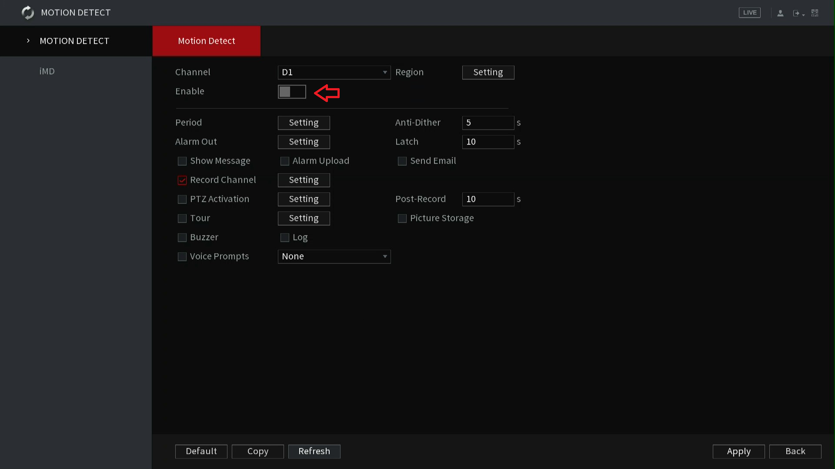Open the QR code icon in the top bar

click(x=815, y=13)
